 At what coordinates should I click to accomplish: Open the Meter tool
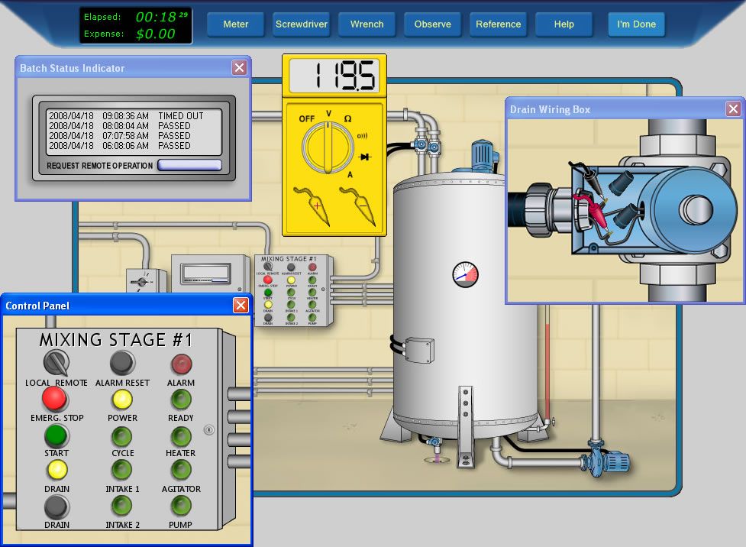pyautogui.click(x=235, y=24)
